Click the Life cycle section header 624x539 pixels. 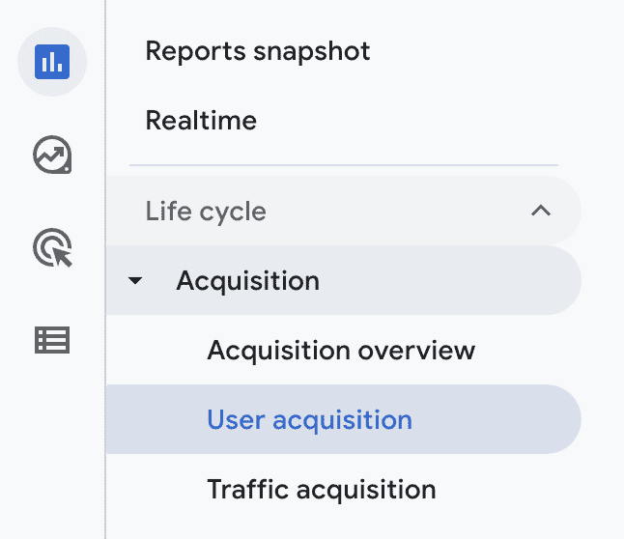[x=206, y=211]
